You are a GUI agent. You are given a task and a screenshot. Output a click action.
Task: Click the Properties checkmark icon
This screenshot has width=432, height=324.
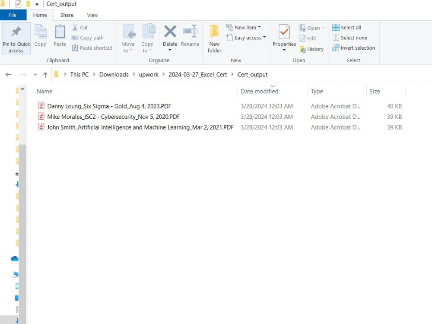click(284, 32)
